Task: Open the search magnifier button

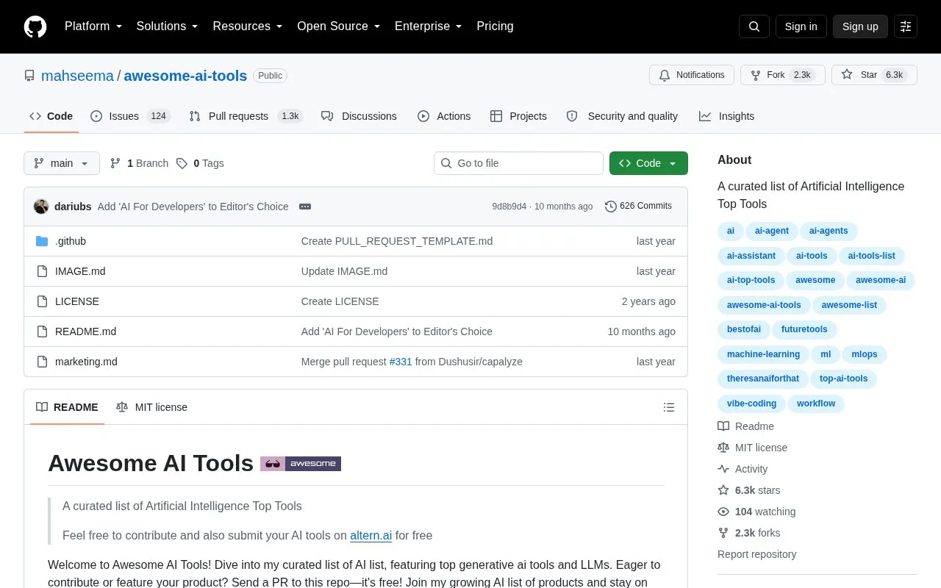Action: pyautogui.click(x=754, y=26)
